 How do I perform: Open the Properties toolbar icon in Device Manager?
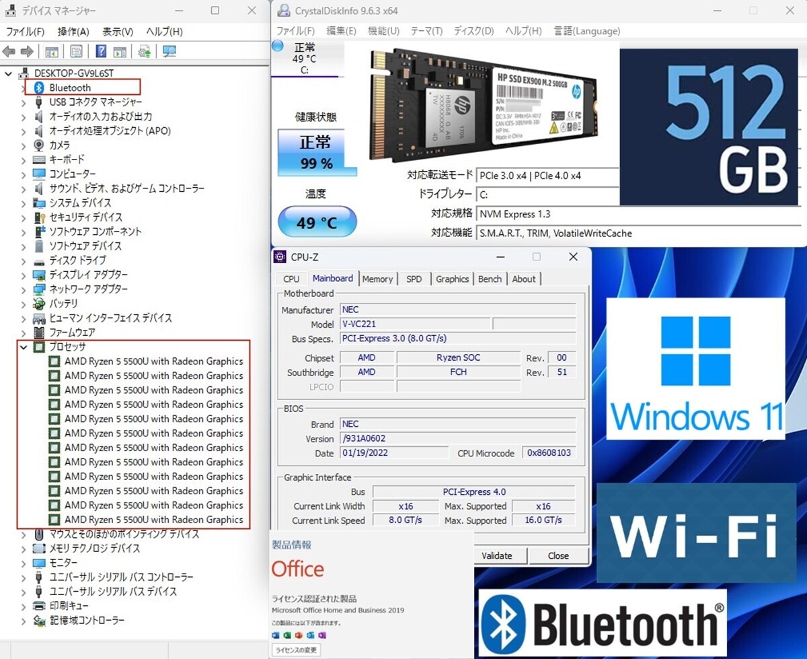click(x=76, y=52)
